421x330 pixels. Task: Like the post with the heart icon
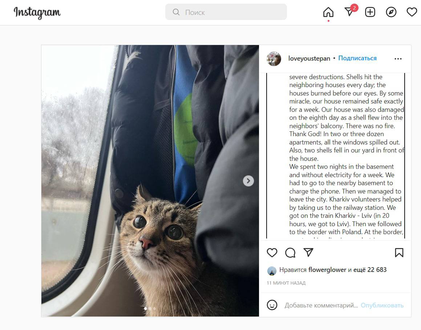(272, 253)
